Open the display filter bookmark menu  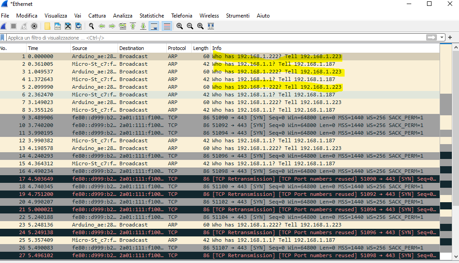pyautogui.click(x=3, y=38)
